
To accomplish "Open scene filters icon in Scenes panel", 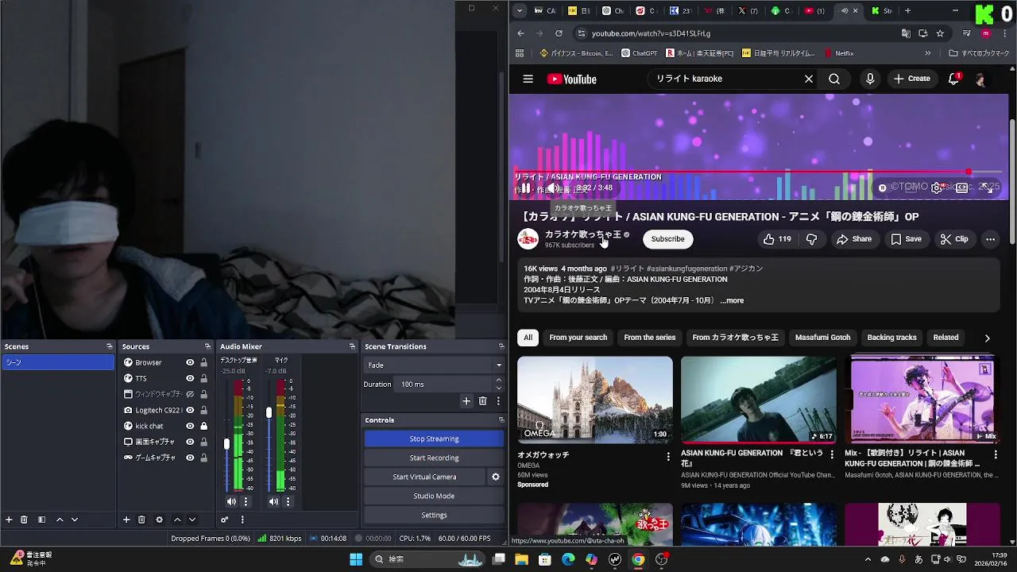I will click(41, 520).
